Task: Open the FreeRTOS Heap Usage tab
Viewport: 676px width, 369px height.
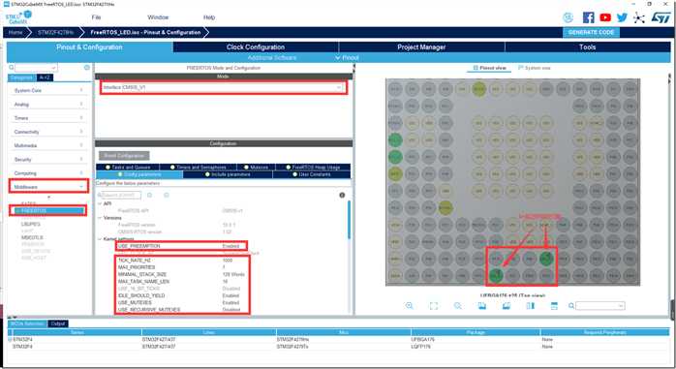Action: pyautogui.click(x=314, y=168)
